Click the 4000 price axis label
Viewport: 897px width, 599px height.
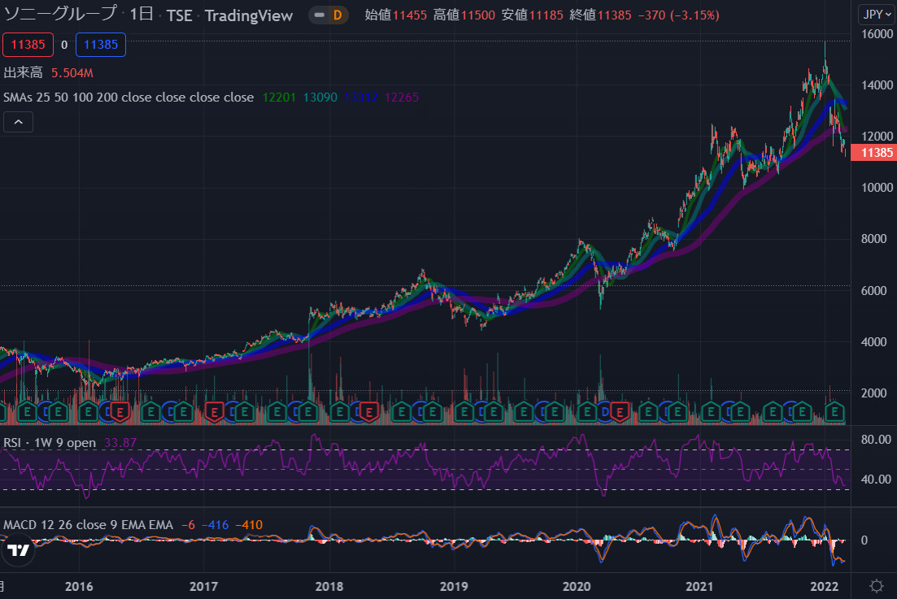coord(874,342)
